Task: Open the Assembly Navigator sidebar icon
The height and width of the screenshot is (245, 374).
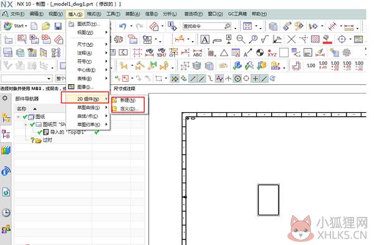Action: point(6,118)
